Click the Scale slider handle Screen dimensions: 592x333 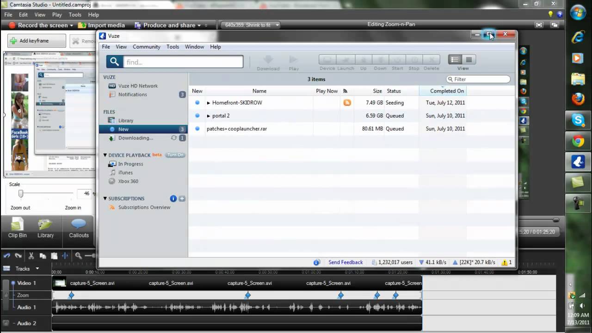tap(21, 193)
